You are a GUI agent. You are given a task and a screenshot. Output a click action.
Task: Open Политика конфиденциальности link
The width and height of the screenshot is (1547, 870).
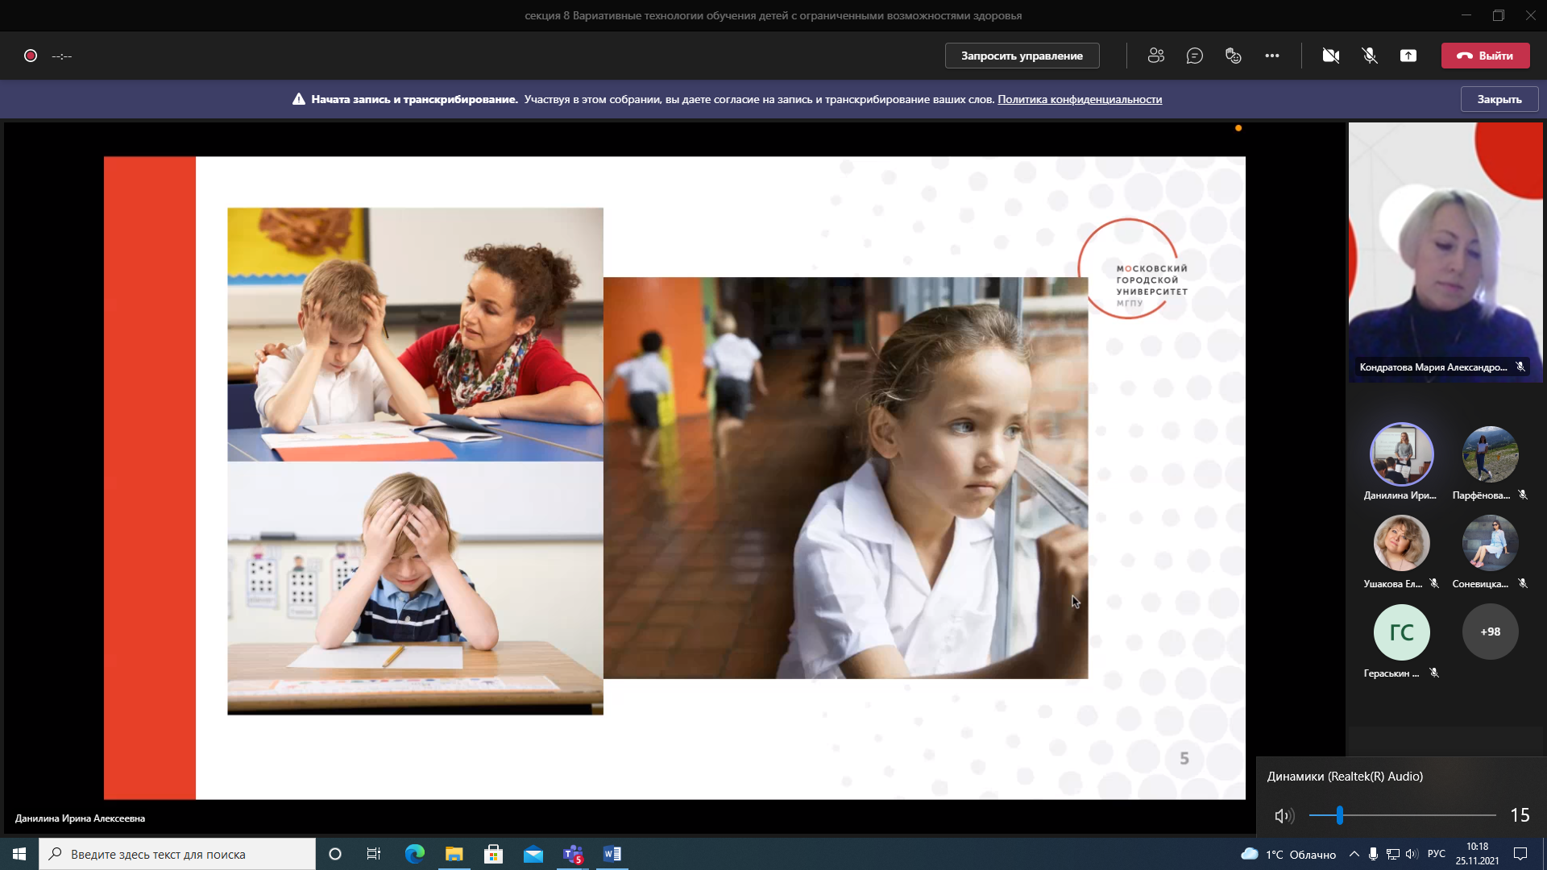coord(1079,99)
